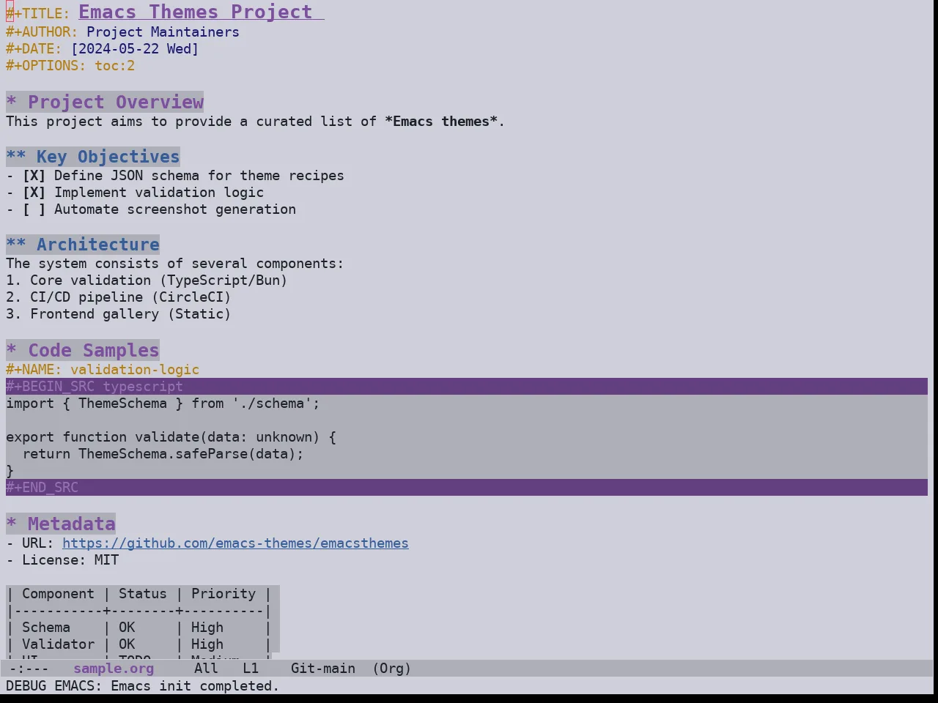Check the 'Automate screenshot generation' checkbox
This screenshot has height=703, width=938.
34,209
